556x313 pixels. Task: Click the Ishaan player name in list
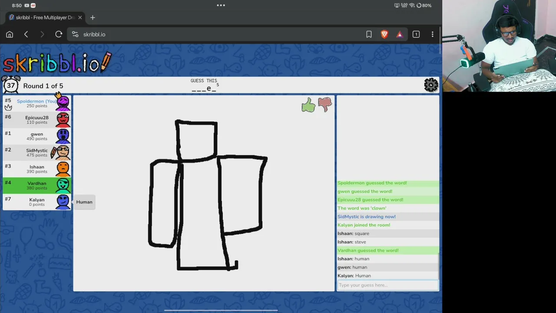[37, 167]
